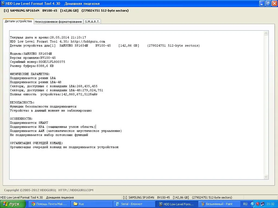Open the S.M.A.R.T. tab
Image resolution: width=278 pixels, height=208 pixels.
[92, 22]
